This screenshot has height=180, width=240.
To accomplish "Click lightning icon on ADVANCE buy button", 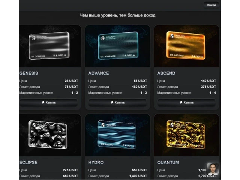I will tap(112, 102).
